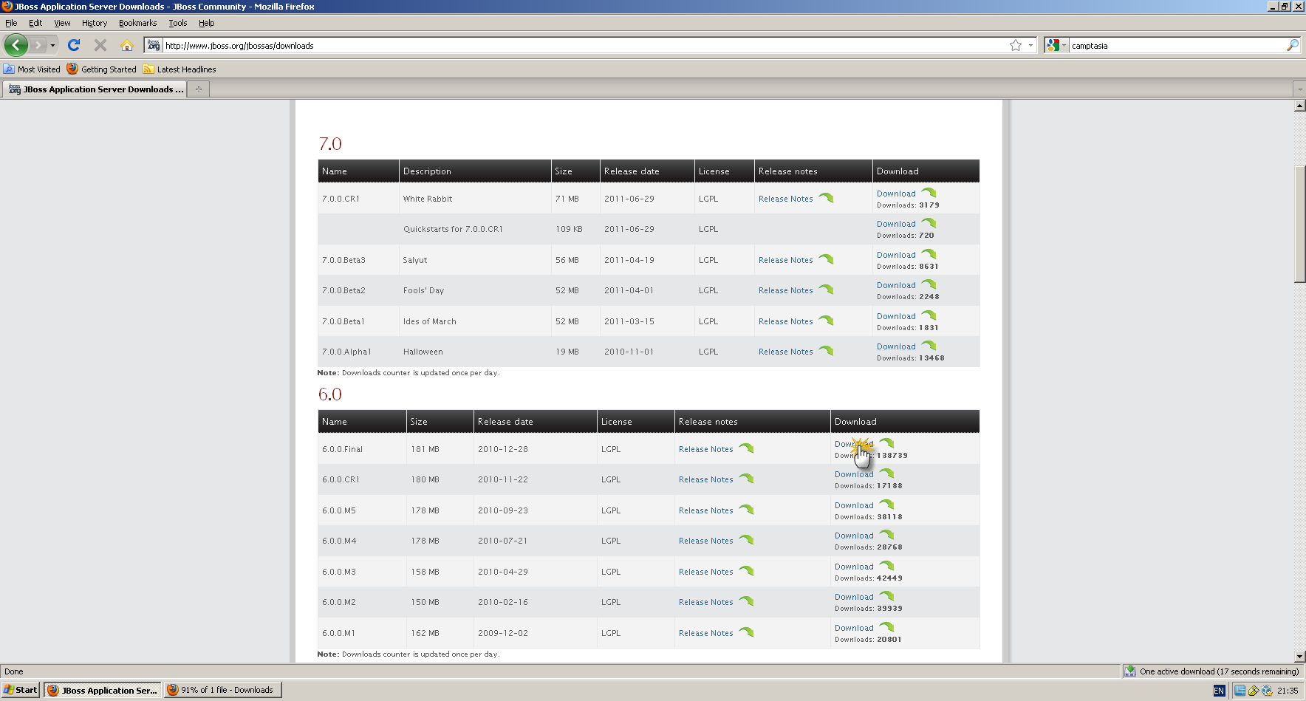1306x701 pixels.
Task: Open the recent history dropdown
Action: point(51,45)
